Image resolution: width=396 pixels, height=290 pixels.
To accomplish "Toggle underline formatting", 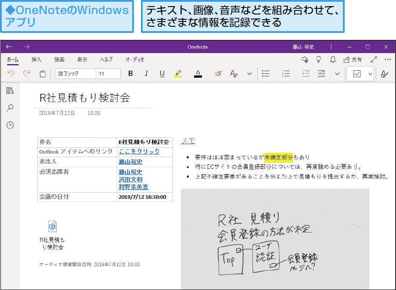I will (162, 73).
